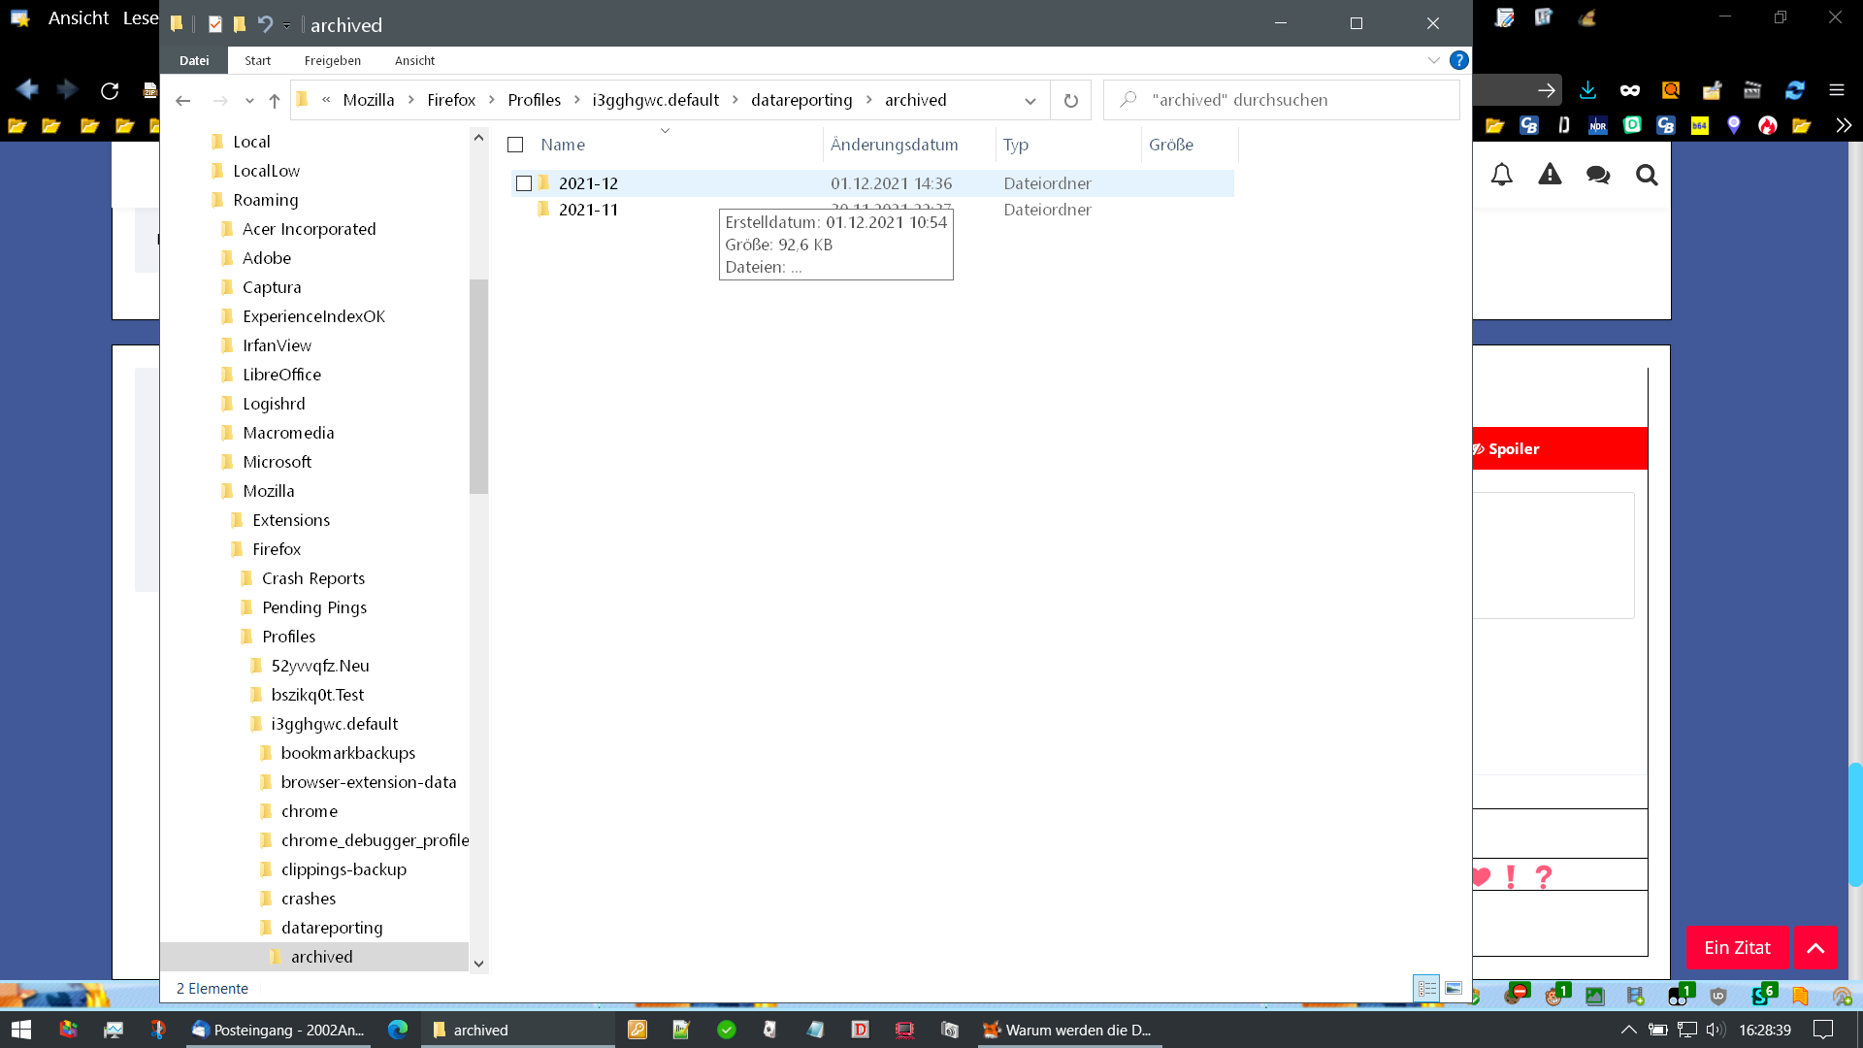Open recent locations dropdown arrow
This screenshot has width=1863, height=1048.
pyautogui.click(x=249, y=100)
